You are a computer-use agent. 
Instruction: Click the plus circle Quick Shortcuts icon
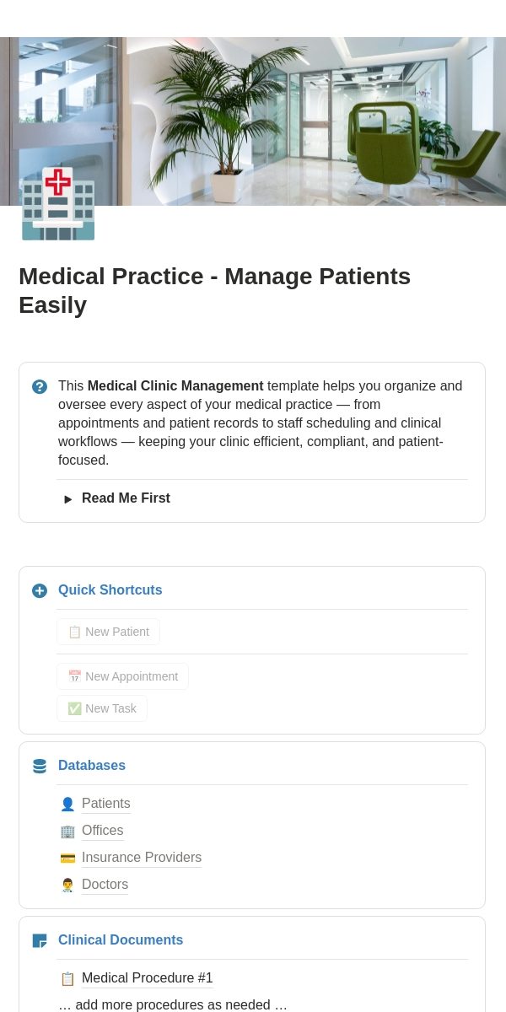tap(40, 590)
